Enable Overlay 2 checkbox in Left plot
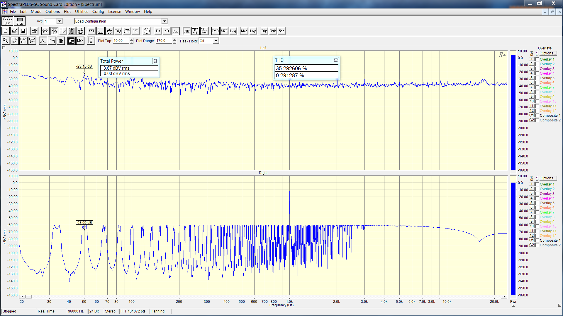The height and width of the screenshot is (316, 563). coord(537,64)
